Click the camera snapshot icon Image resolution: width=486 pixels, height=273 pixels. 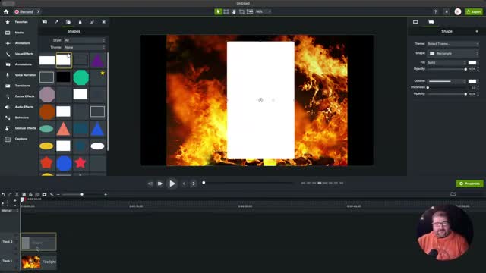(44, 194)
